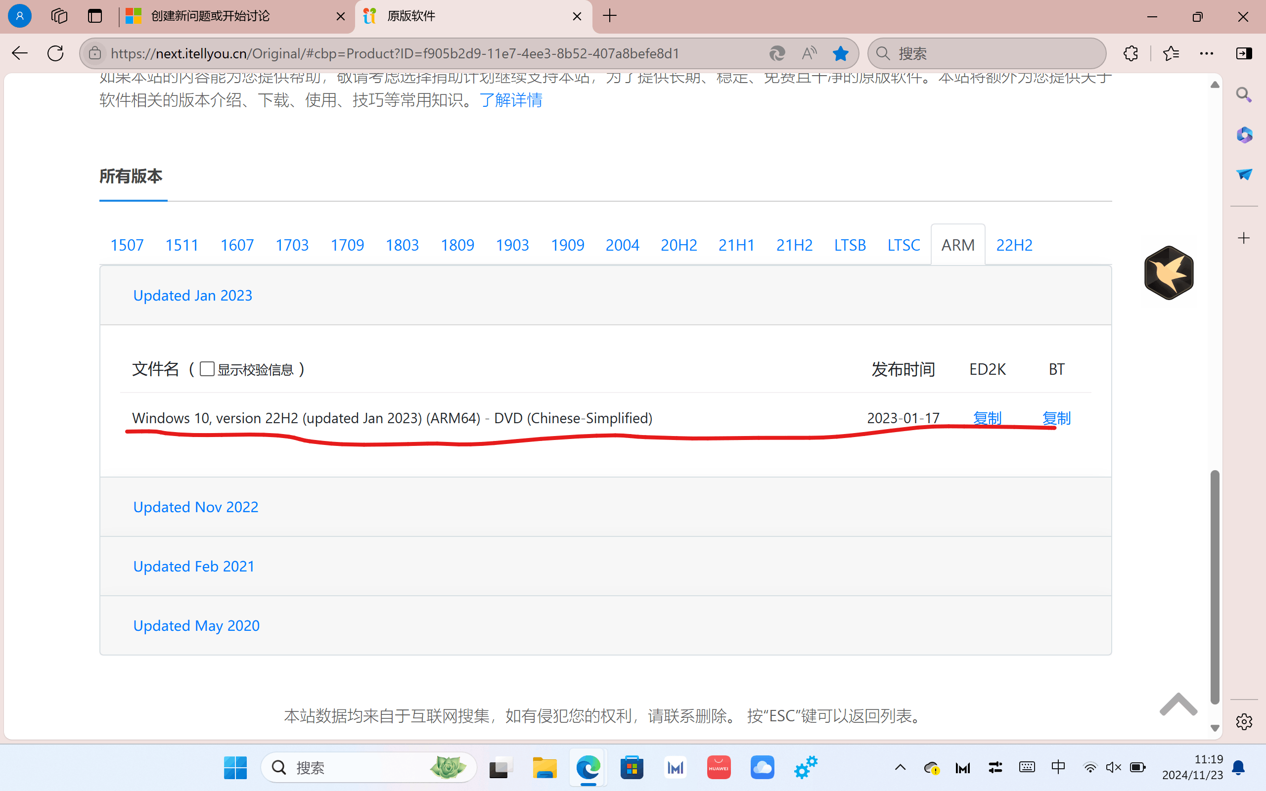Open the tab actions menu icon
Viewport: 1266px width, 791px height.
tap(94, 16)
